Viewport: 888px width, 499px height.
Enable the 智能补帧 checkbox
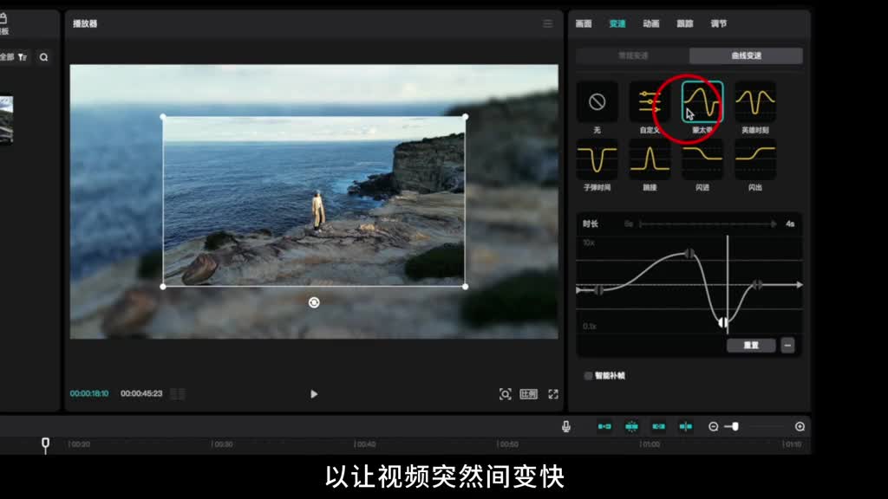(x=589, y=376)
